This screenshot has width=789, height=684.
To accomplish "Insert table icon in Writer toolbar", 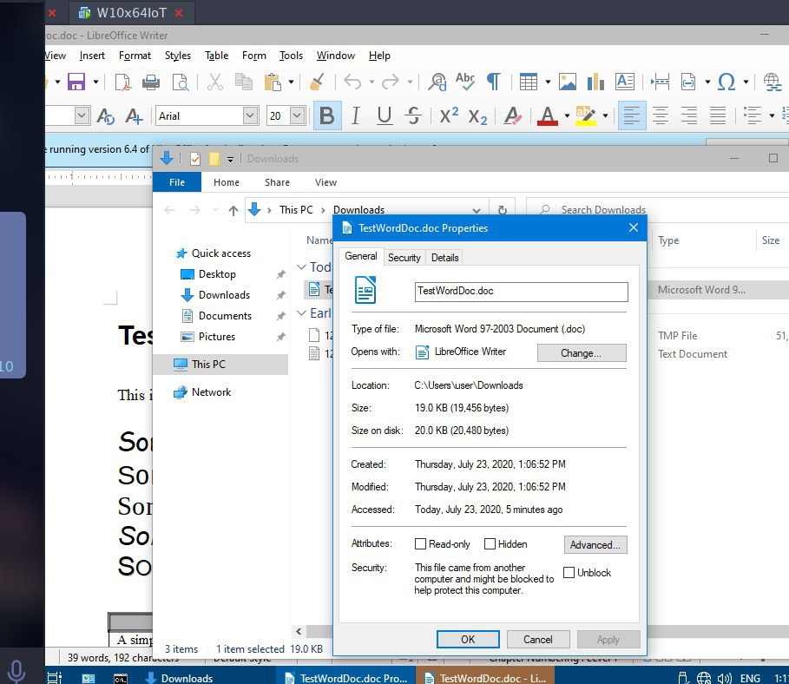I will coord(529,82).
